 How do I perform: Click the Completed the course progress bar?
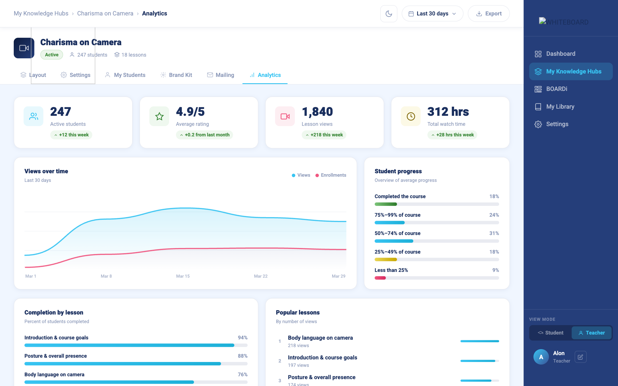437,204
